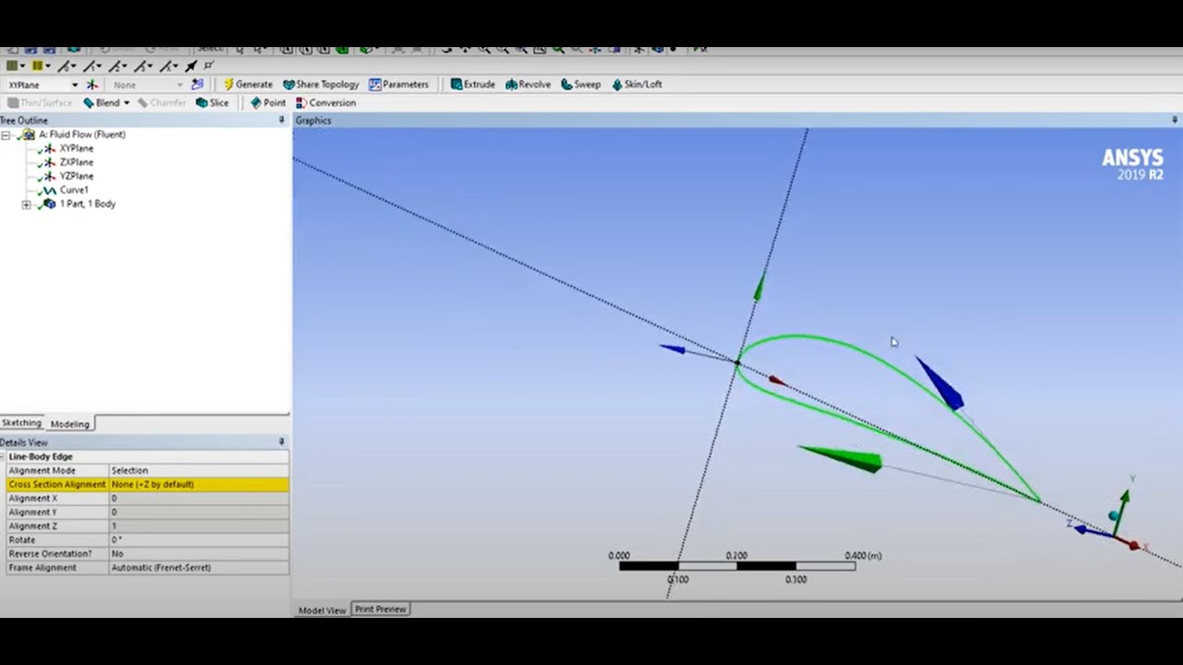This screenshot has width=1183, height=665.
Task: Pin the Tree Outline panel
Action: (x=282, y=120)
